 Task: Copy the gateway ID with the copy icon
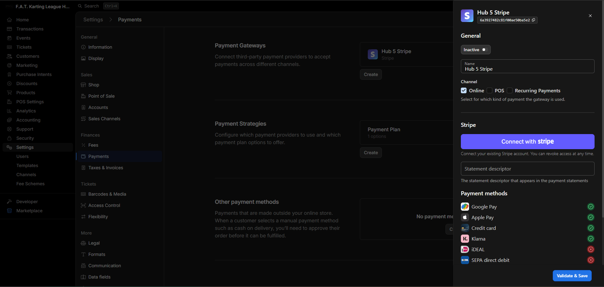(534, 20)
